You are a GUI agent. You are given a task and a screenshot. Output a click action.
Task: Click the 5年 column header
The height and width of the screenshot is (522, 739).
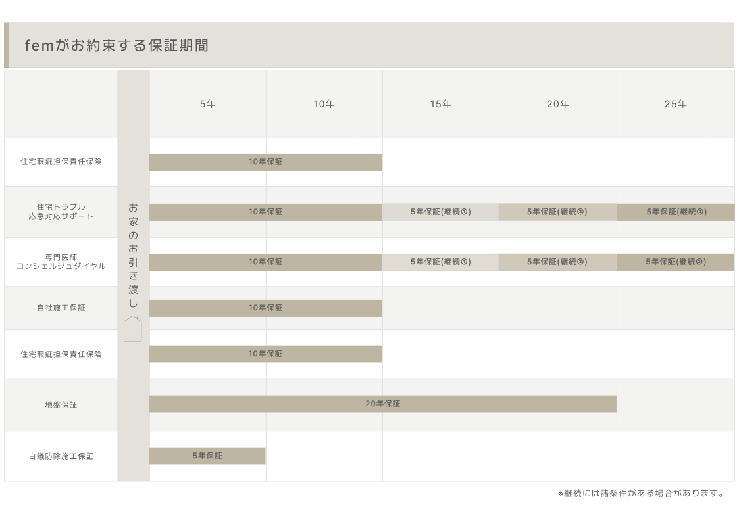[208, 104]
